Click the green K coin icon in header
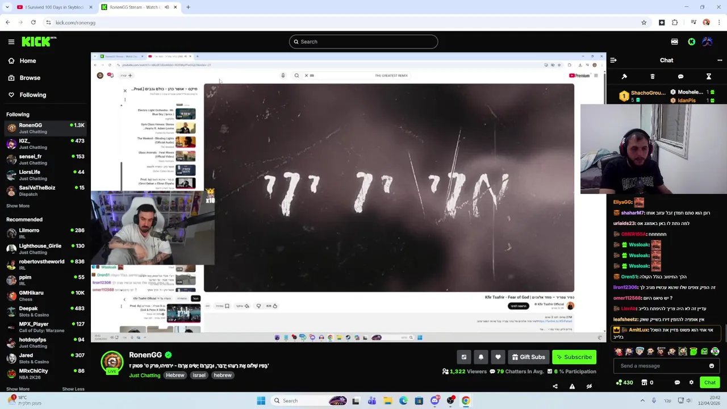This screenshot has width=727, height=409. pyautogui.click(x=691, y=41)
